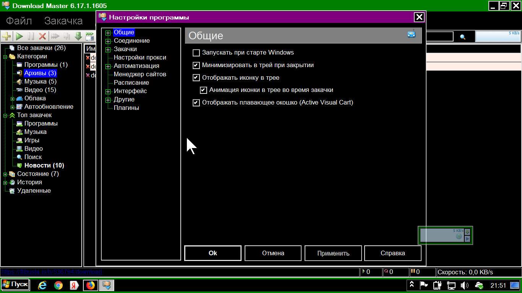Viewport: 522px width, 293px height.
Task: Disable Отображать плавающее окошко checkbox
Action: [196, 103]
